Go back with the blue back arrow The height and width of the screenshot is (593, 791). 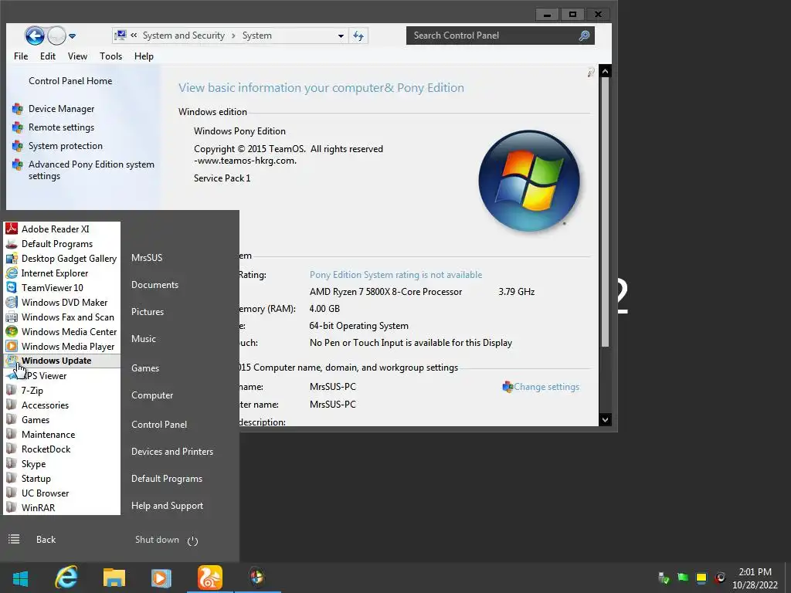35,36
